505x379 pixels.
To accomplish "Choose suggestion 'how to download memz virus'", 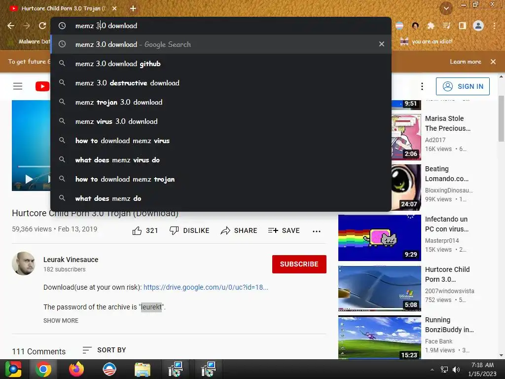I will [x=221, y=141].
